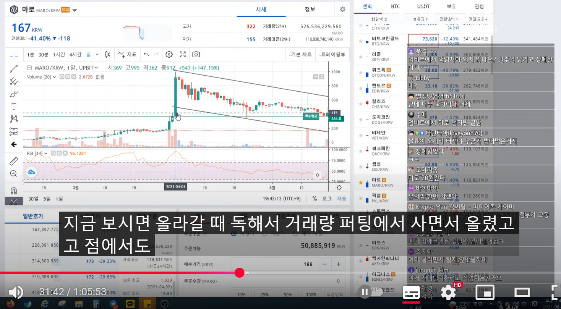Toggle the magnet snap mode icon
The height and width of the screenshot is (309, 561).
coord(14,190)
